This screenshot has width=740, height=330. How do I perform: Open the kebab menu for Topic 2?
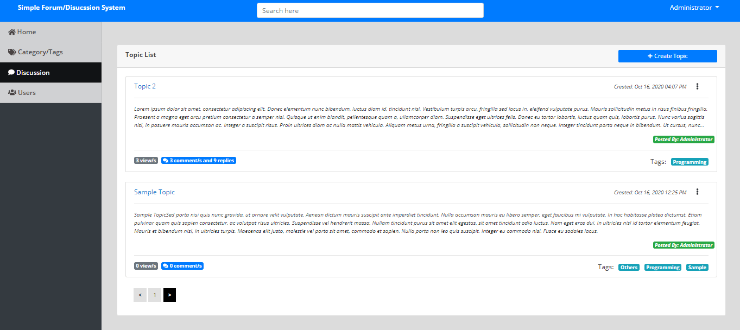[698, 86]
